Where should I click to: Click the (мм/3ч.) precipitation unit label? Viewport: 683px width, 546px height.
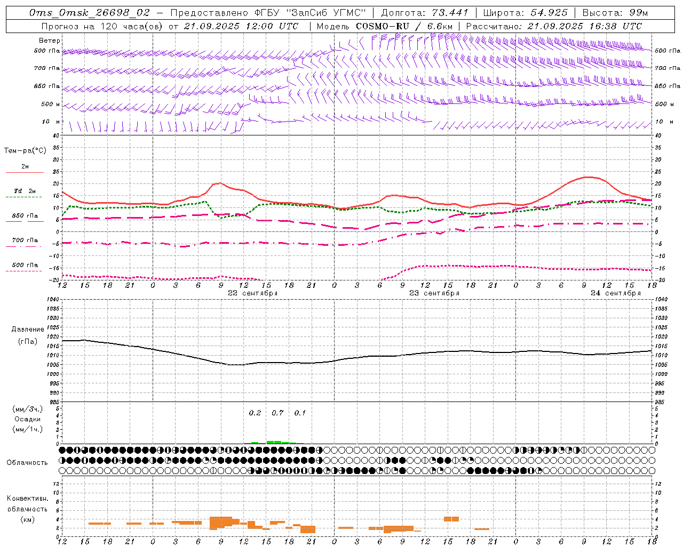tap(27, 409)
